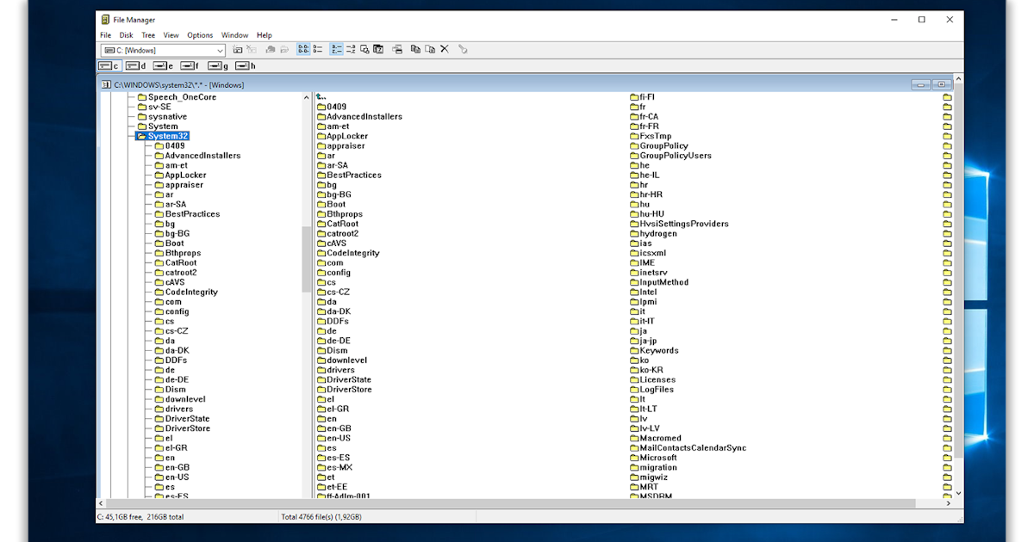The height and width of the screenshot is (542, 1034).
Task: Select System32 folder in the tree
Action: point(162,136)
